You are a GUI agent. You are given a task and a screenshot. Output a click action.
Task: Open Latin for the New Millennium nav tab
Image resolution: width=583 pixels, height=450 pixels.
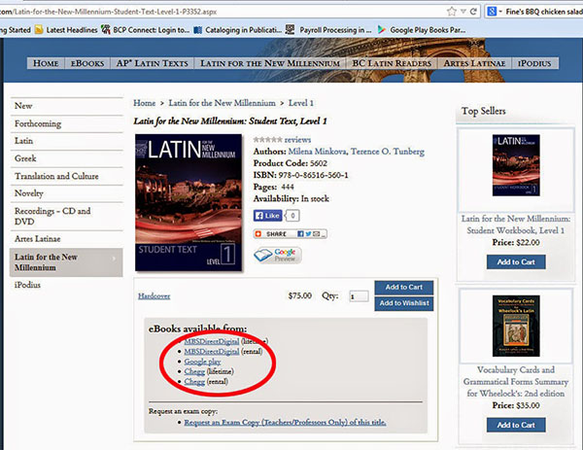(x=270, y=63)
